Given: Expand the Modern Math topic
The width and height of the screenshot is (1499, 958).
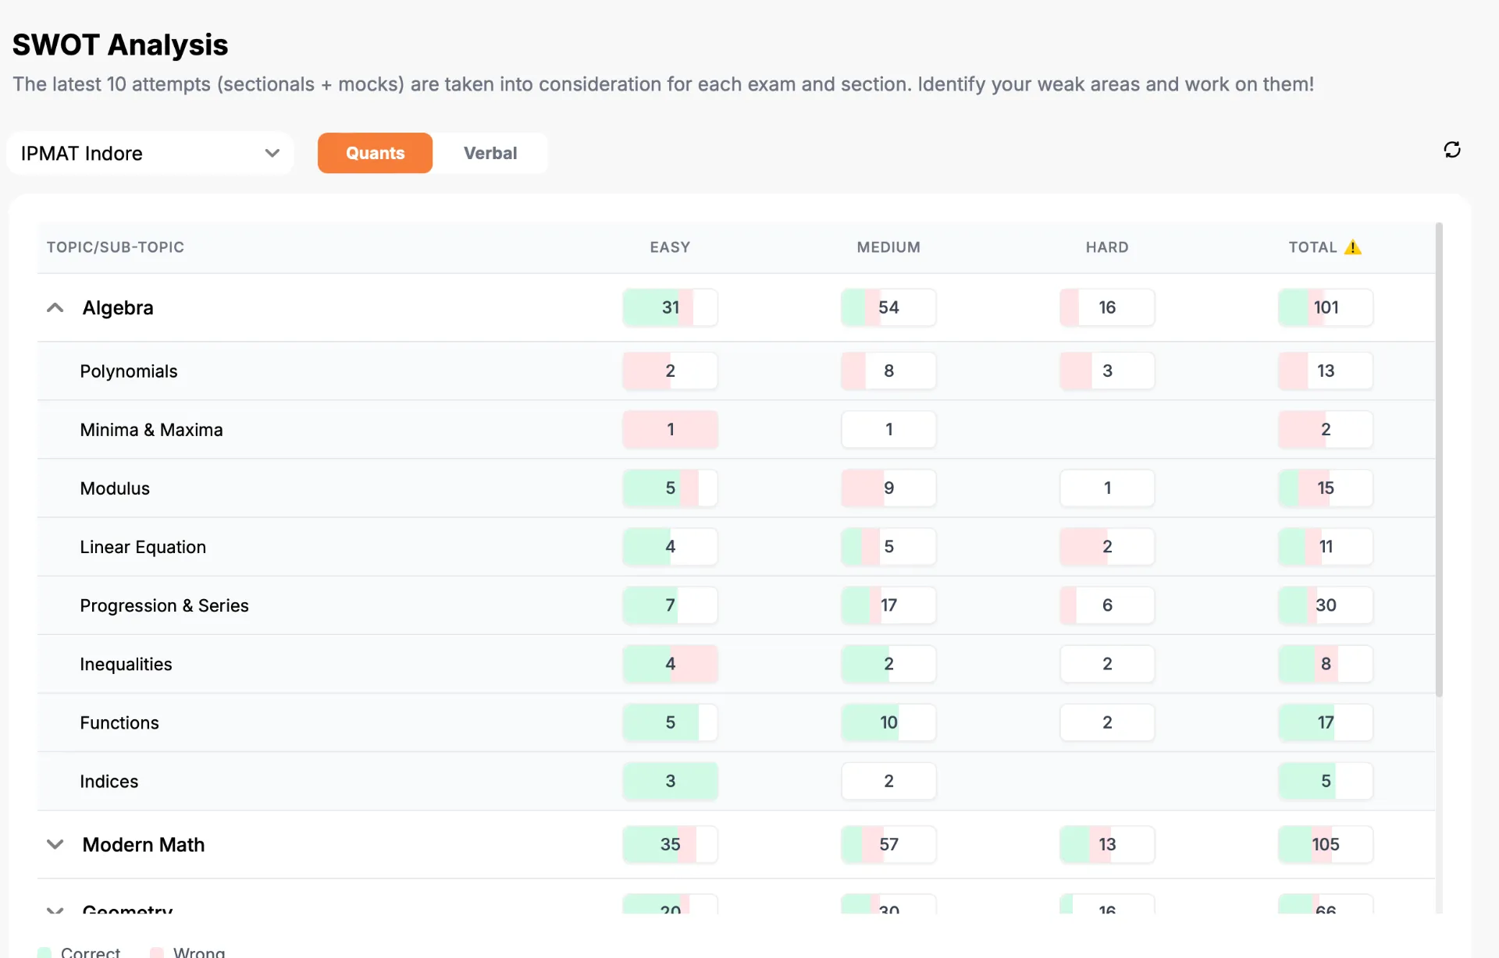Looking at the screenshot, I should pyautogui.click(x=55, y=844).
